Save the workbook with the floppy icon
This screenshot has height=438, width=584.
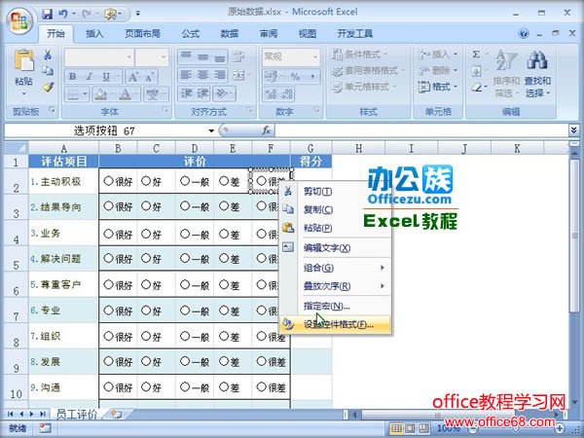click(48, 15)
